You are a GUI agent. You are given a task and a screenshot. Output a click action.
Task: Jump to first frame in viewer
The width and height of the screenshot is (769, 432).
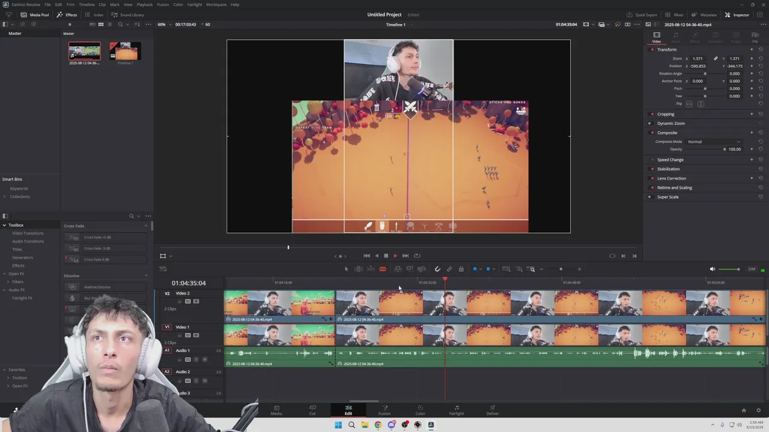click(x=366, y=256)
